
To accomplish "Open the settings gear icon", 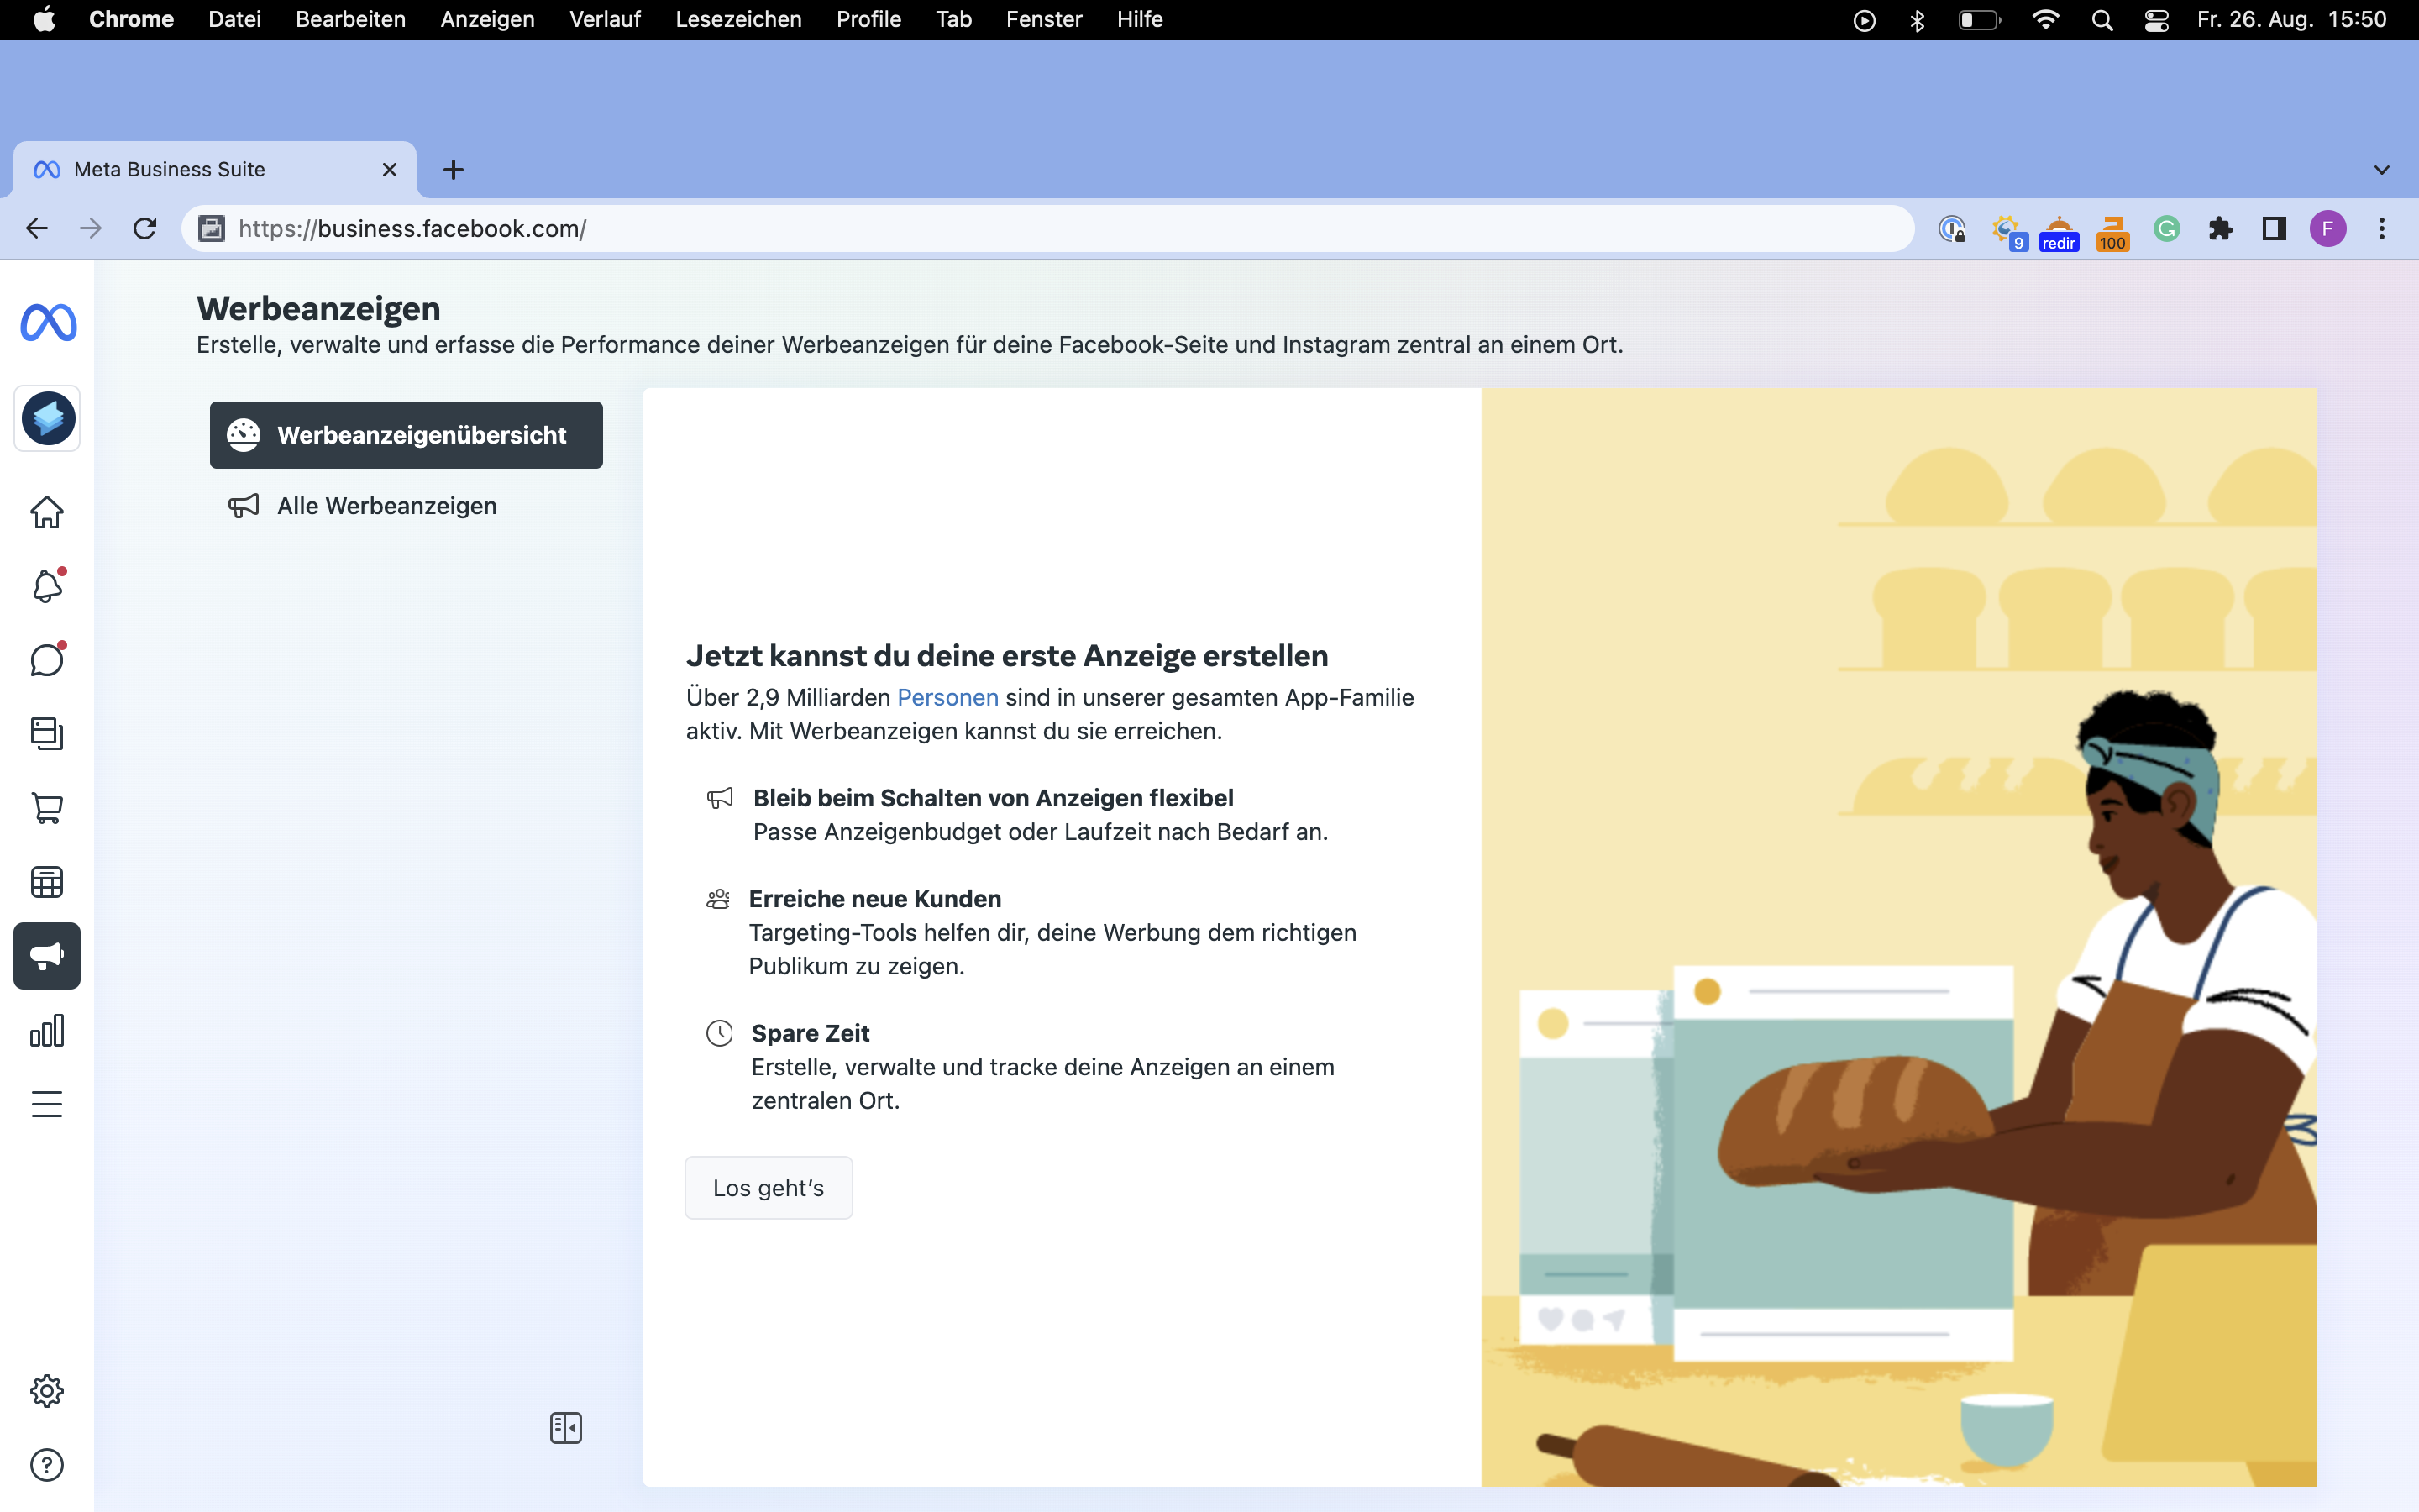I will tap(47, 1391).
